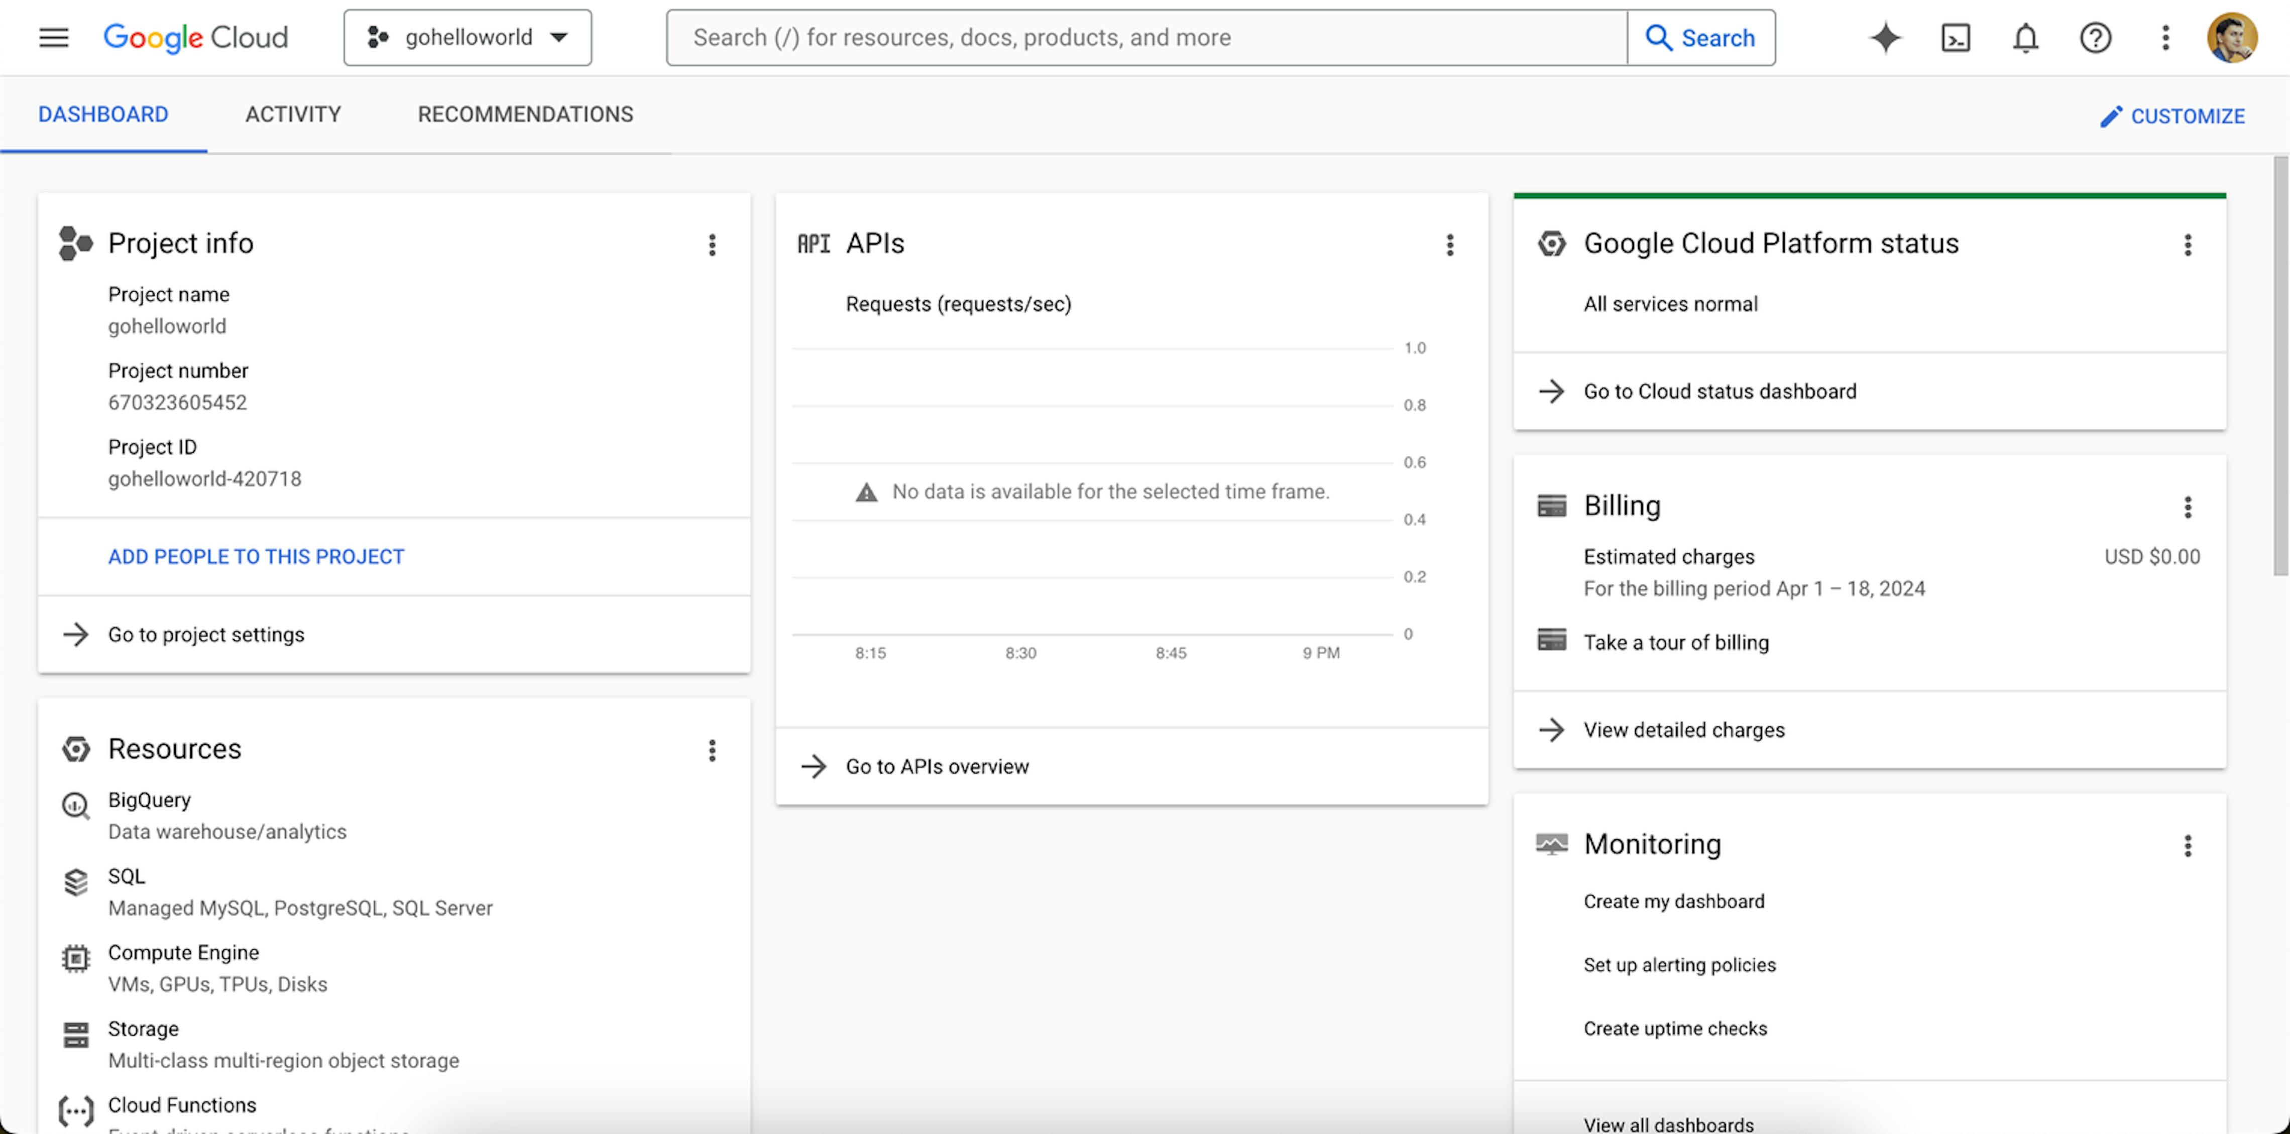Open Resources card options menu
Screen dimensions: 2290x1134
[712, 750]
